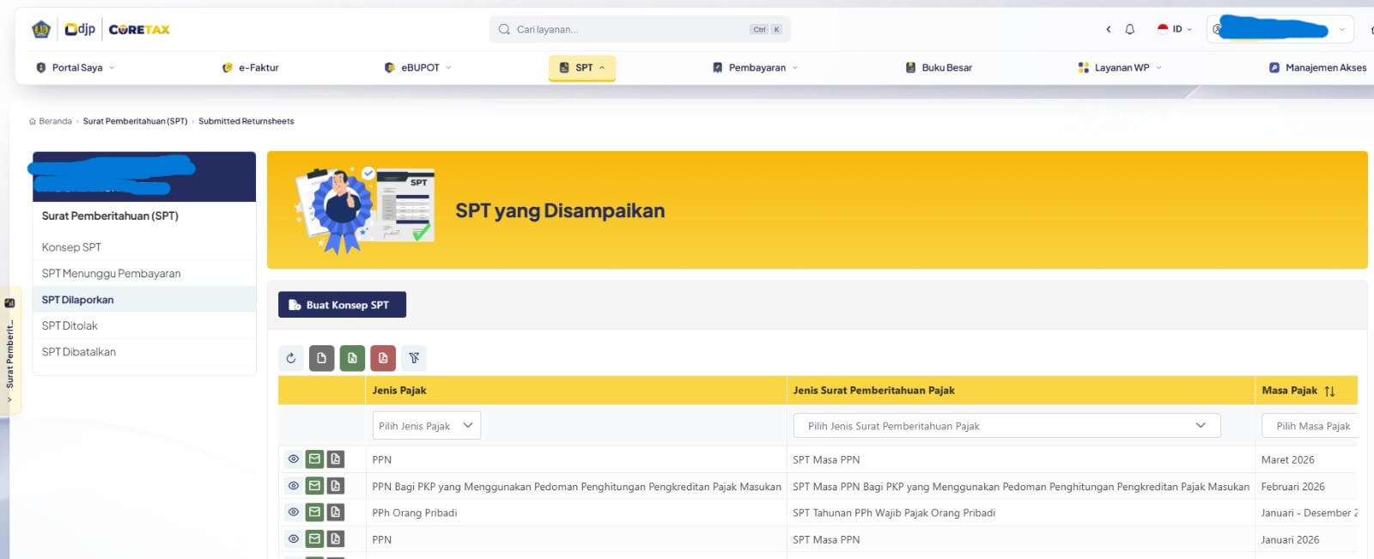The image size is (1374, 559).
Task: Download PDF for Januari 2026 row
Action: pyautogui.click(x=336, y=539)
